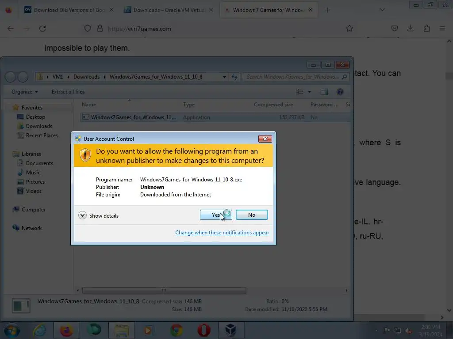Launch Google Chrome from taskbar

tap(176, 330)
